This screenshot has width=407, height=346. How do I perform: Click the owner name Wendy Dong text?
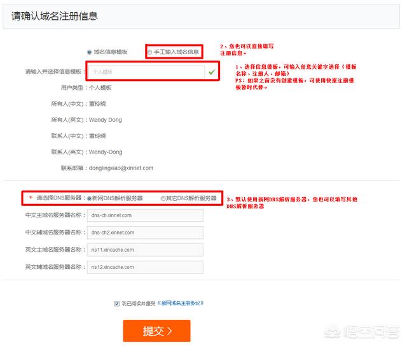(105, 120)
